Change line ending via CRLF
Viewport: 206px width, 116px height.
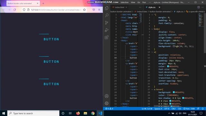pos(173,109)
